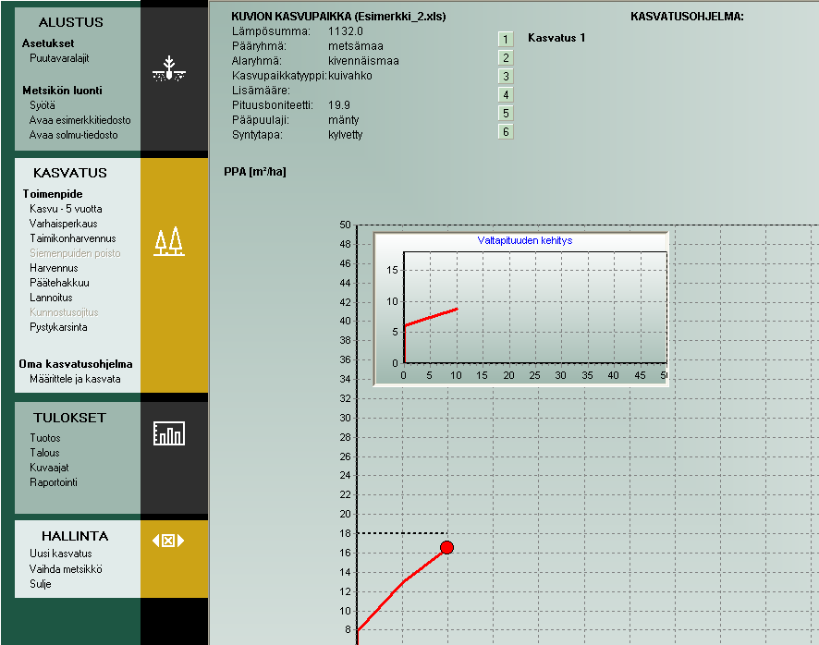
Task: Click the Lämpösumma value 1132.0
Action: click(346, 31)
